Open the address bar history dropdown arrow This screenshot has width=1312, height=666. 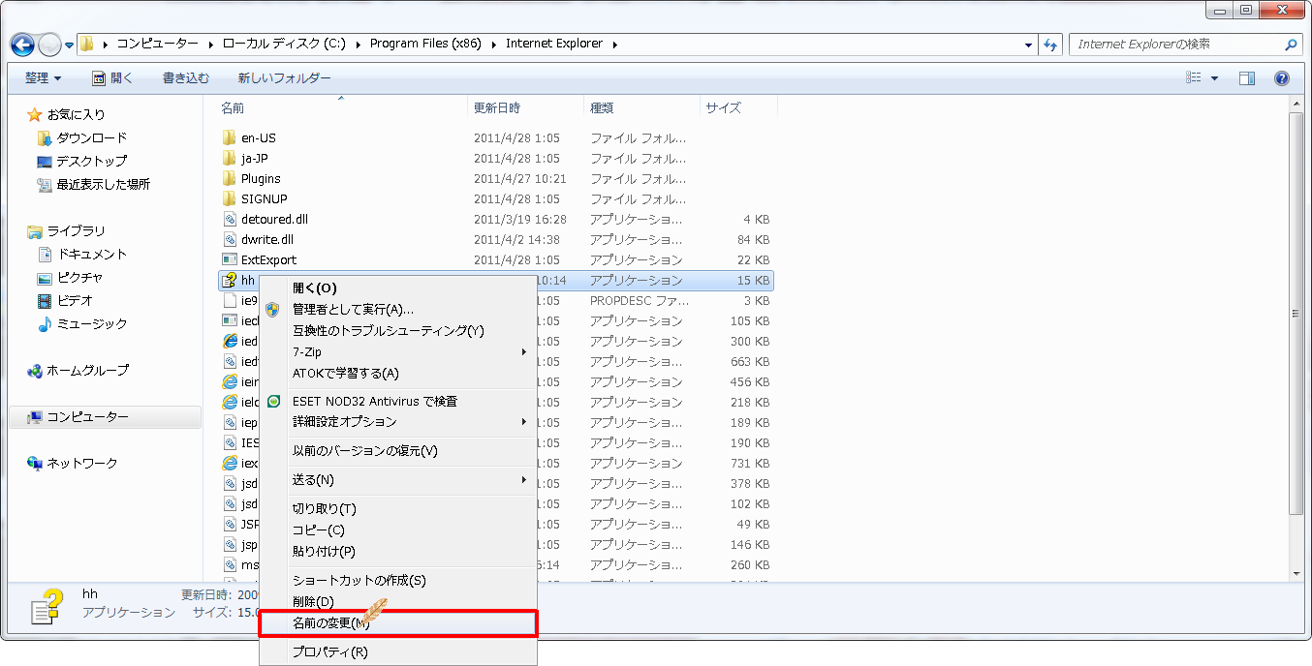[x=1028, y=45]
